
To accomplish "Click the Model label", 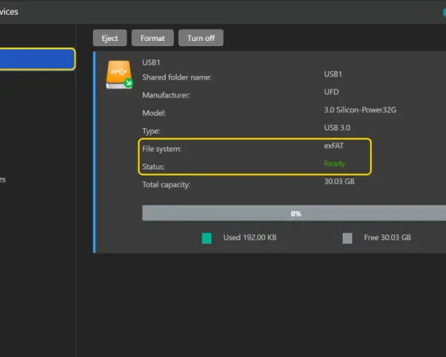I will [x=154, y=113].
